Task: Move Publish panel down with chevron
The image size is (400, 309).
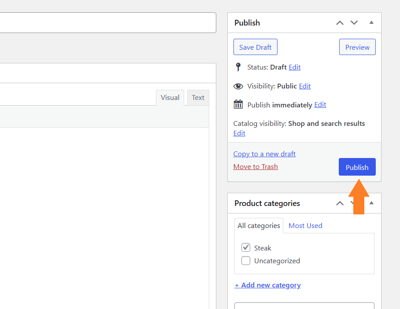Action: coord(354,23)
